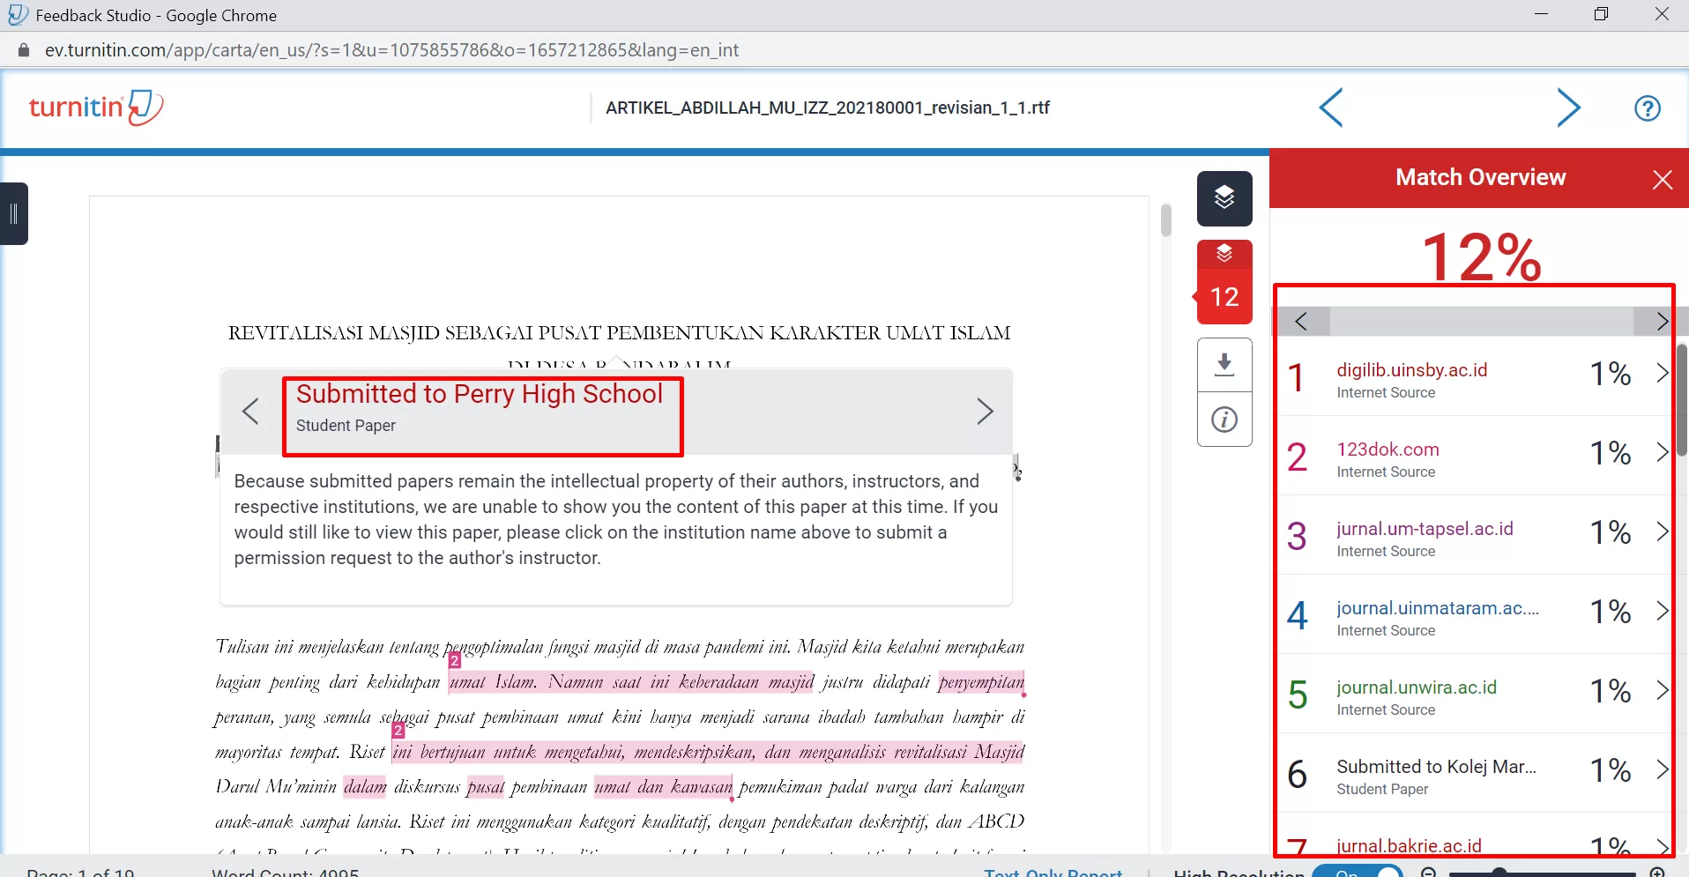Download the similarity report
The width and height of the screenshot is (1689, 877).
1224,364
